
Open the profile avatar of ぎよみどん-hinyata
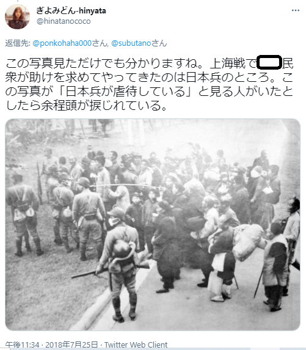click(x=17, y=16)
